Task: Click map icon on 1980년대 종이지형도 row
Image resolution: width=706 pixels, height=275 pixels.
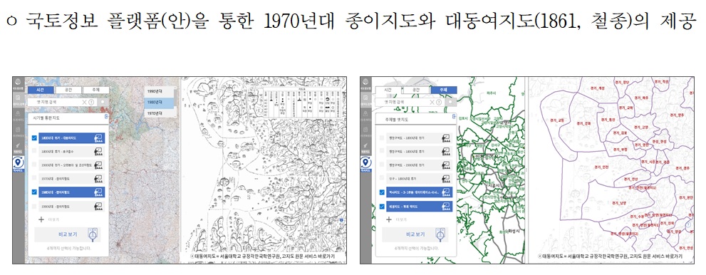Action: 98,192
